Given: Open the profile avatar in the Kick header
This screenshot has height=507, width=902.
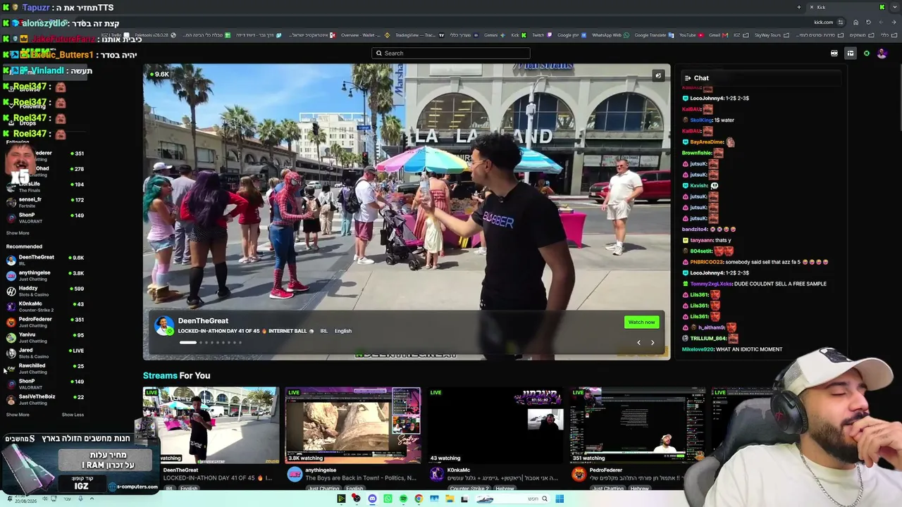Looking at the screenshot, I should 882,54.
